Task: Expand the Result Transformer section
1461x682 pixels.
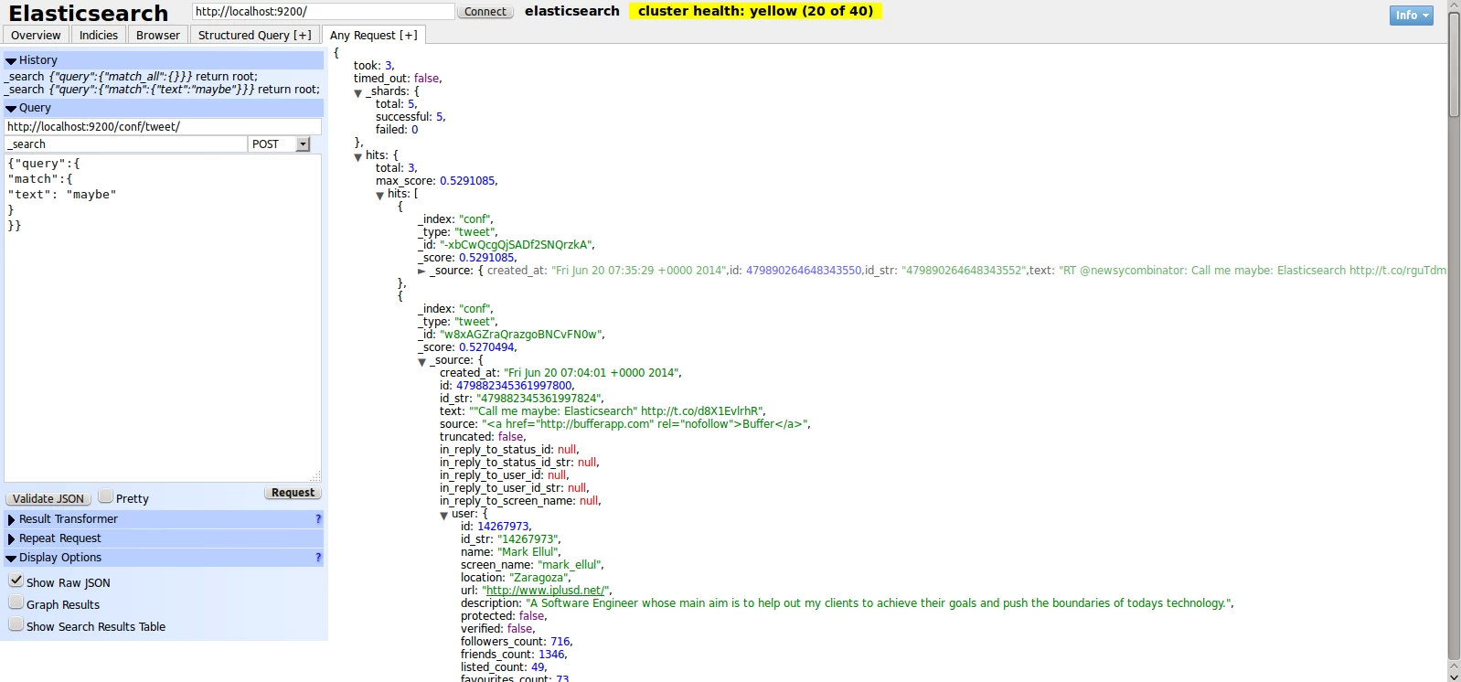Action: (164, 519)
